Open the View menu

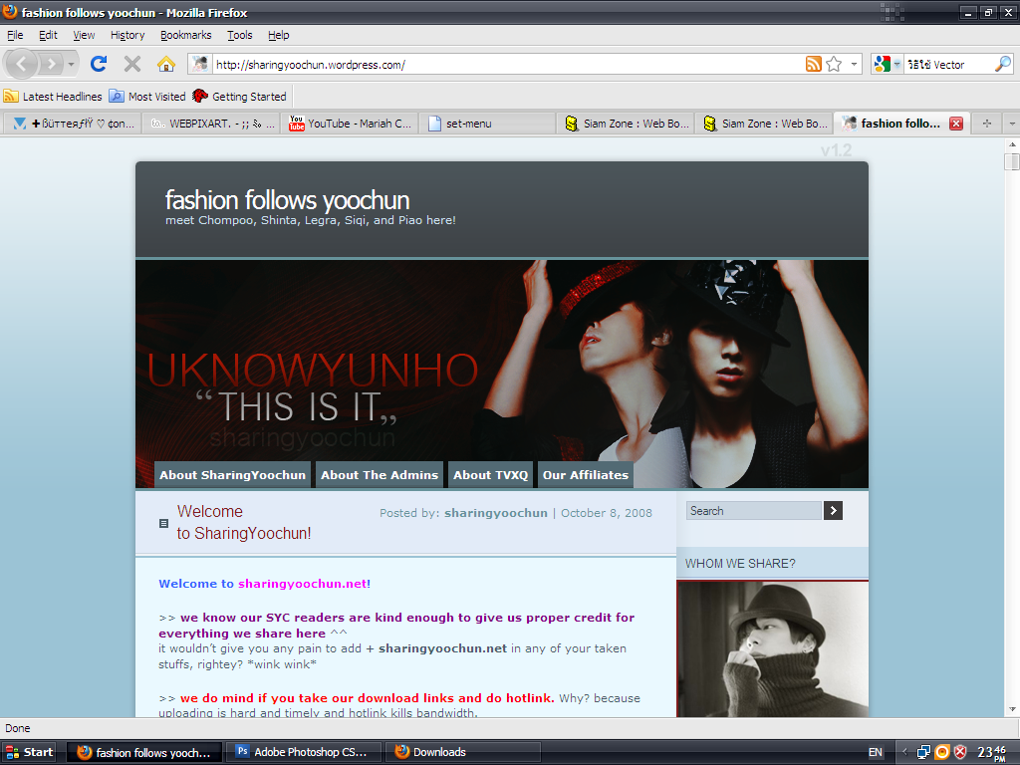[x=84, y=35]
